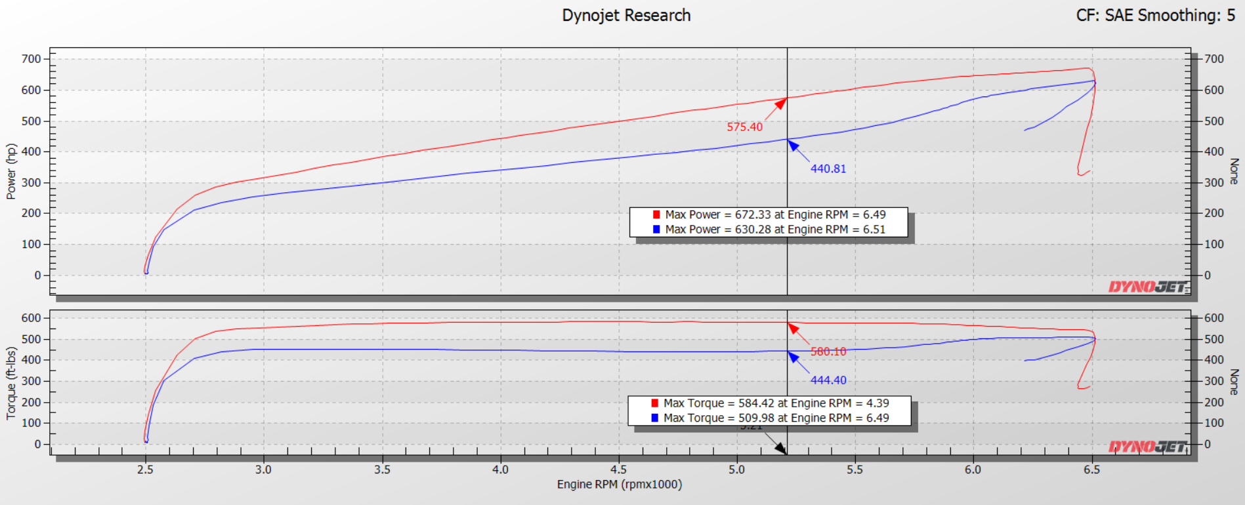Click the Dynojet Research chart title
This screenshot has width=1245, height=505.
pos(626,16)
